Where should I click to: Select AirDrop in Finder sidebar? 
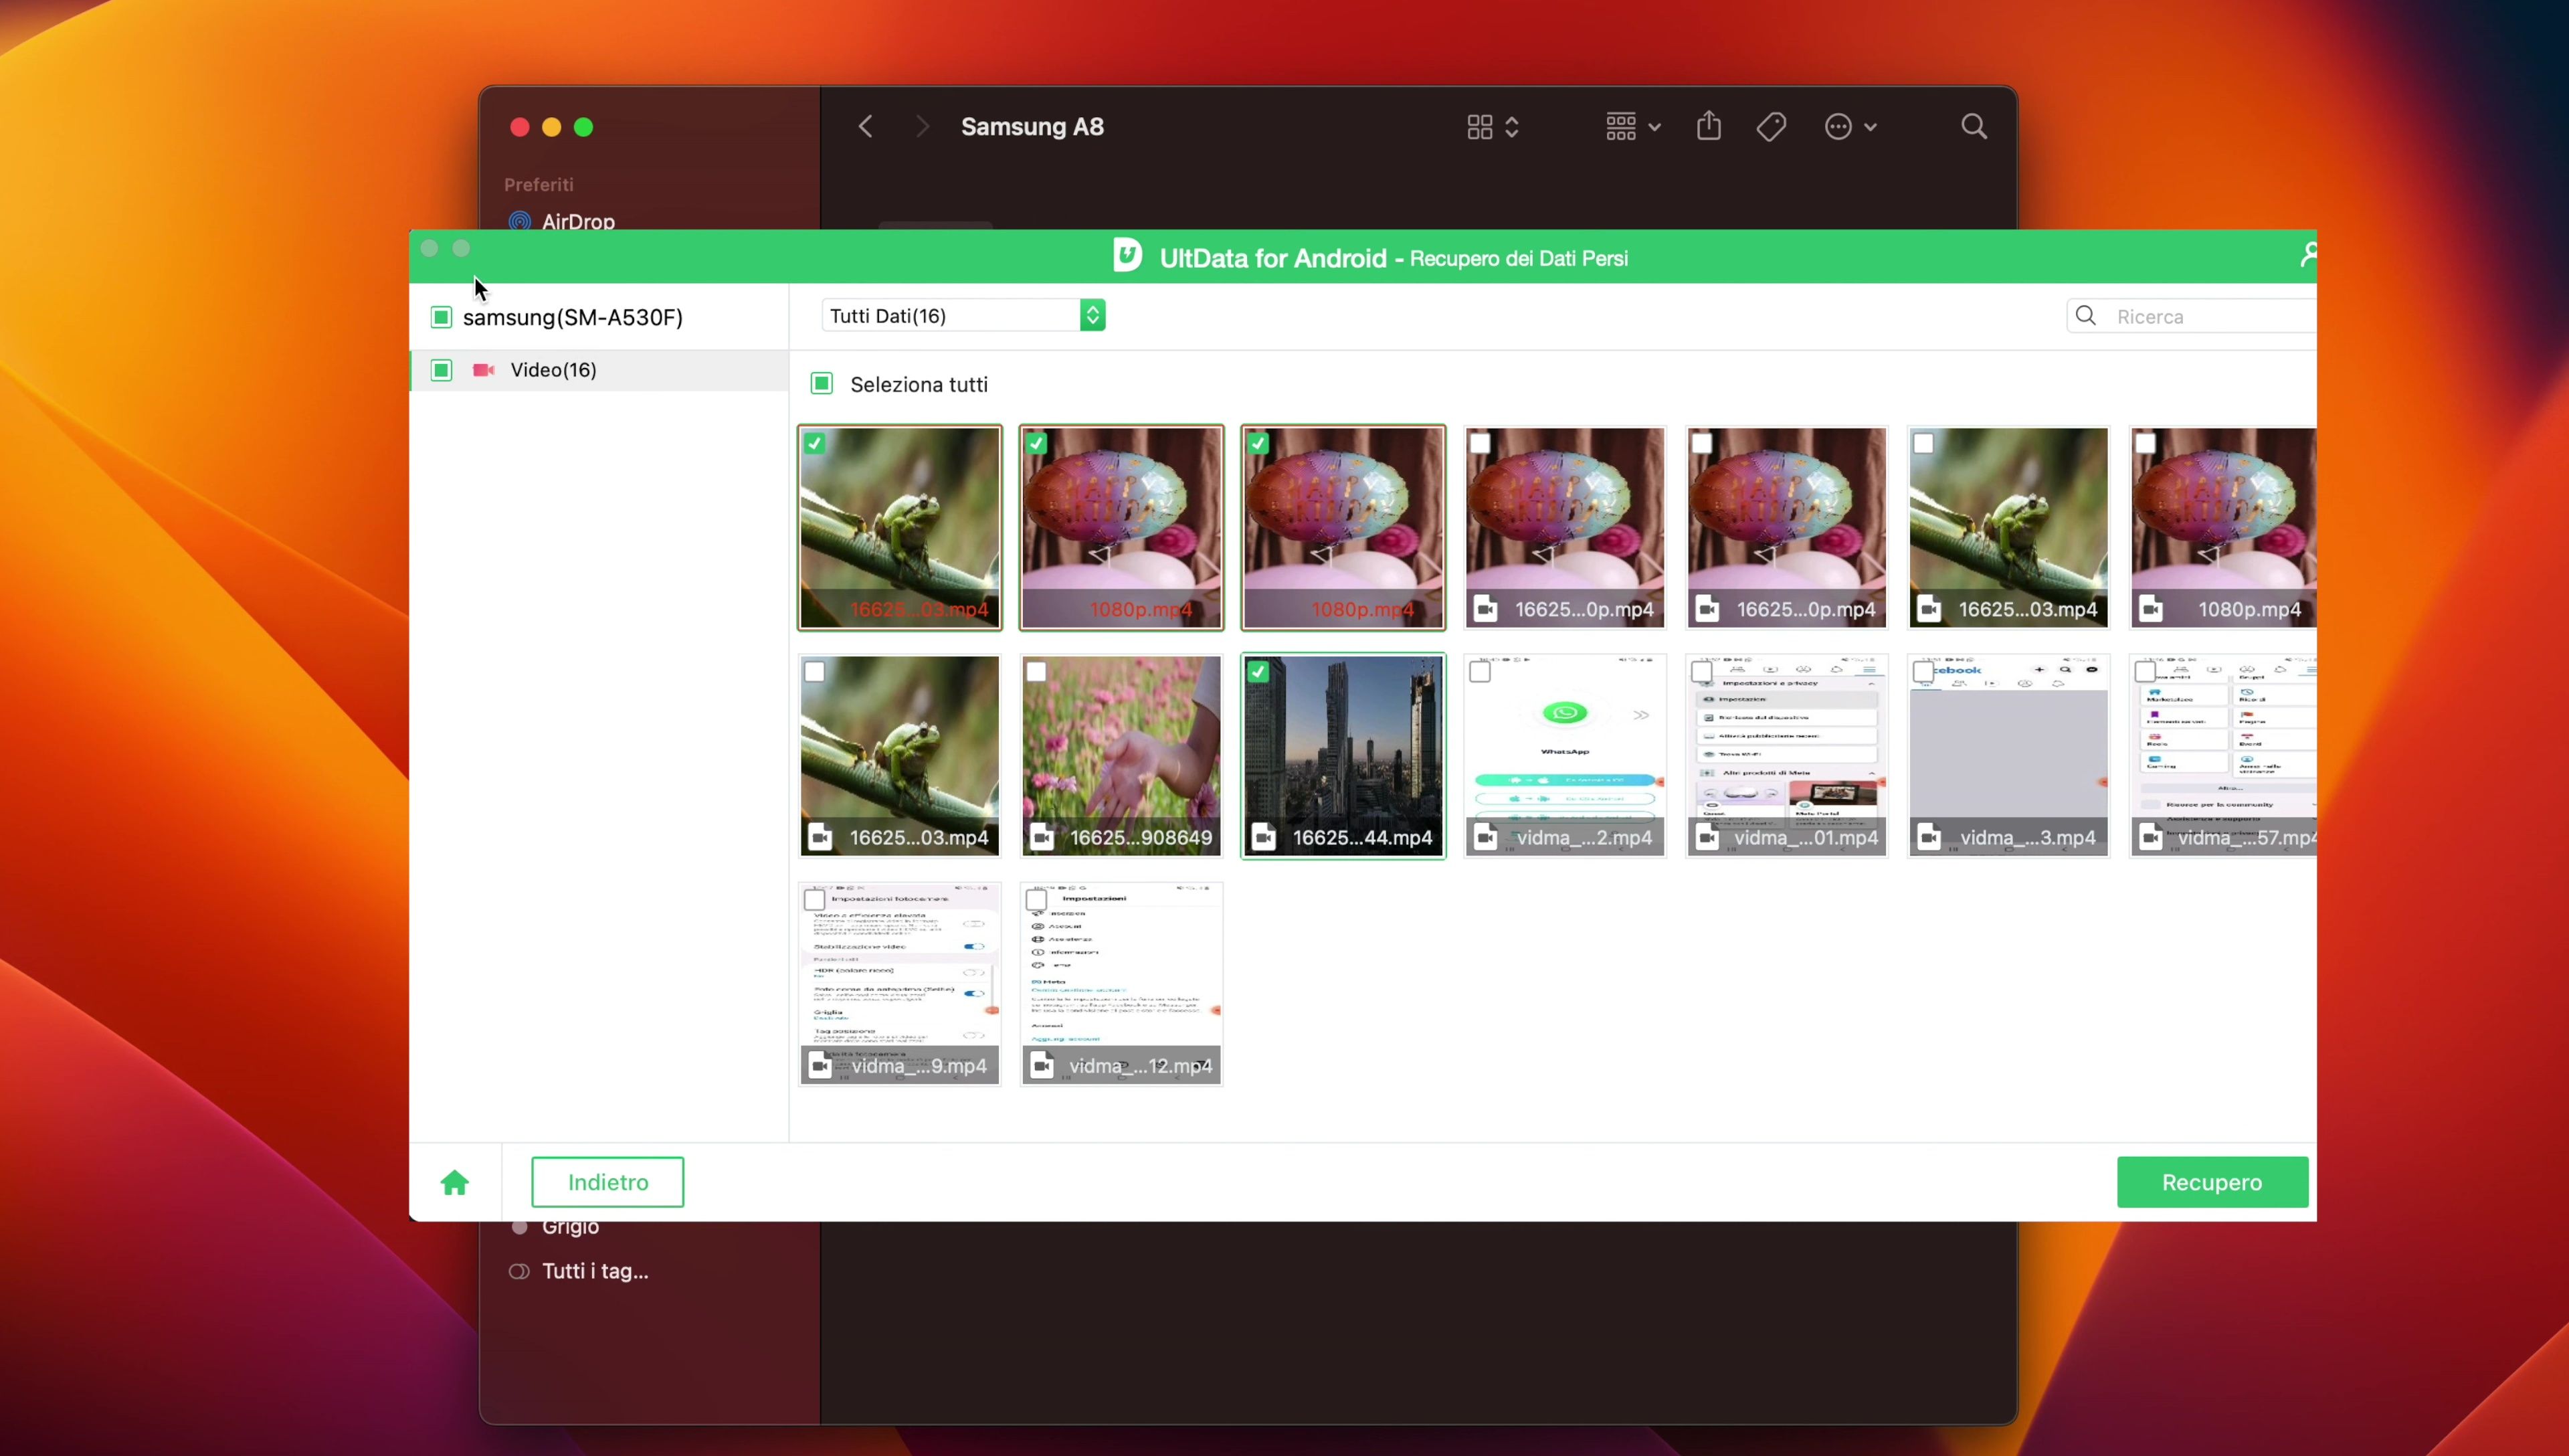click(x=578, y=221)
